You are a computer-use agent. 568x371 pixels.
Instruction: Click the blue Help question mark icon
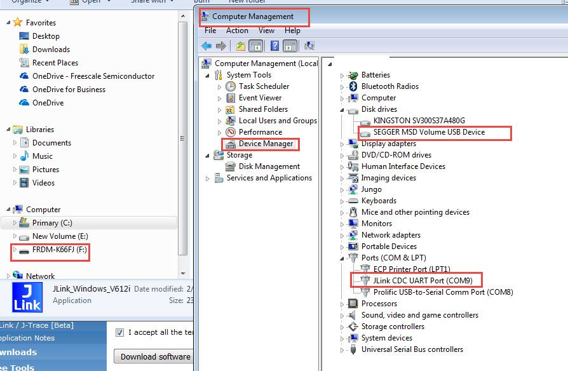coord(275,46)
